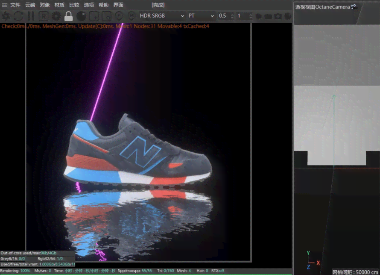
Task: Click the Octane send scene and restart icon
Action: click(6, 16)
